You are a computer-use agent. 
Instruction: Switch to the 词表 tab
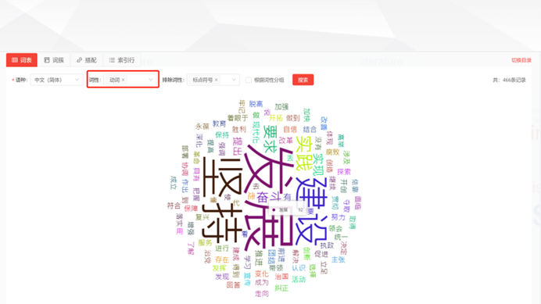[x=22, y=60]
